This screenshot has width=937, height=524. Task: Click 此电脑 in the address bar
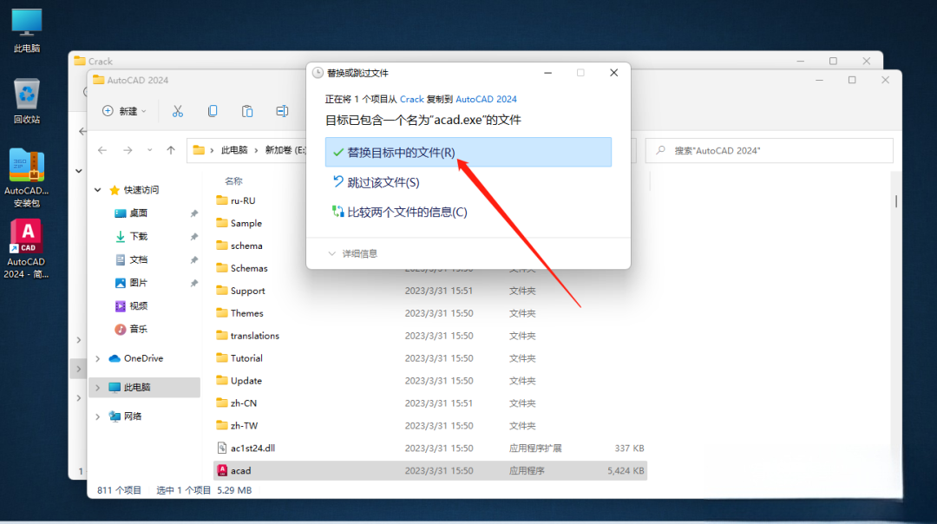point(234,150)
